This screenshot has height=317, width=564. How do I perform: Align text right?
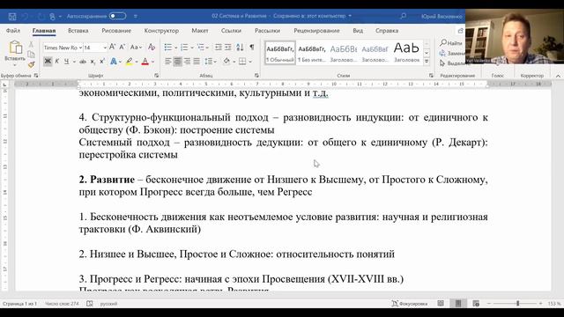pos(187,62)
